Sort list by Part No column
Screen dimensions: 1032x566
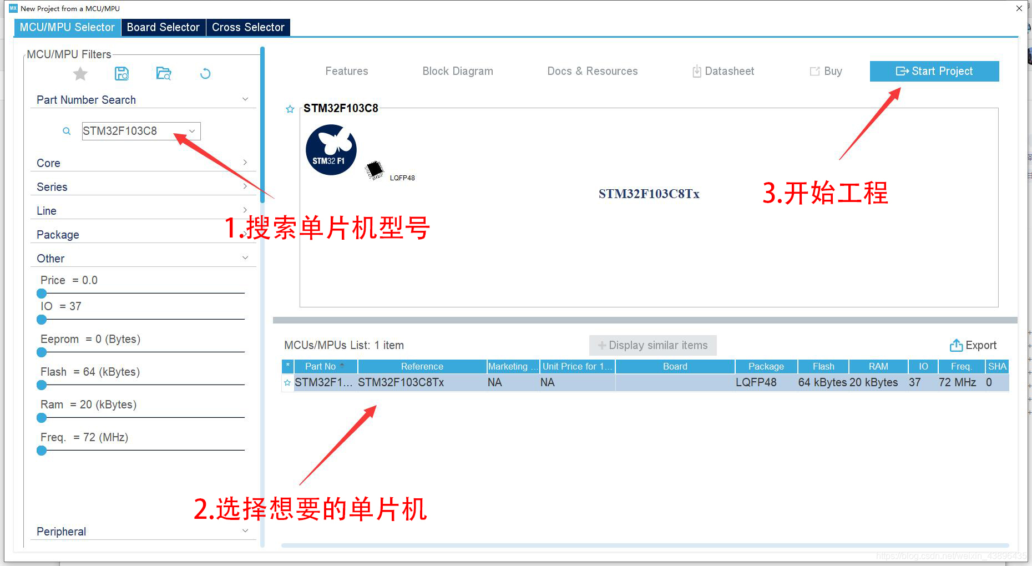point(326,366)
